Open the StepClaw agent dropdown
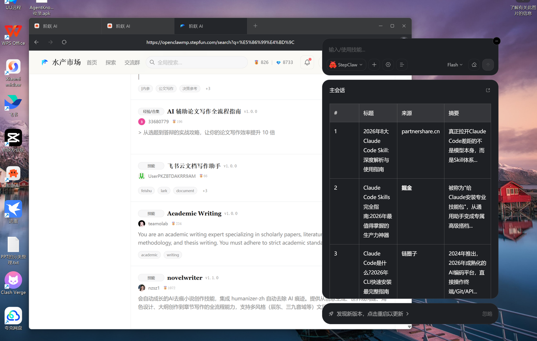The height and width of the screenshot is (341, 537). [x=346, y=64]
